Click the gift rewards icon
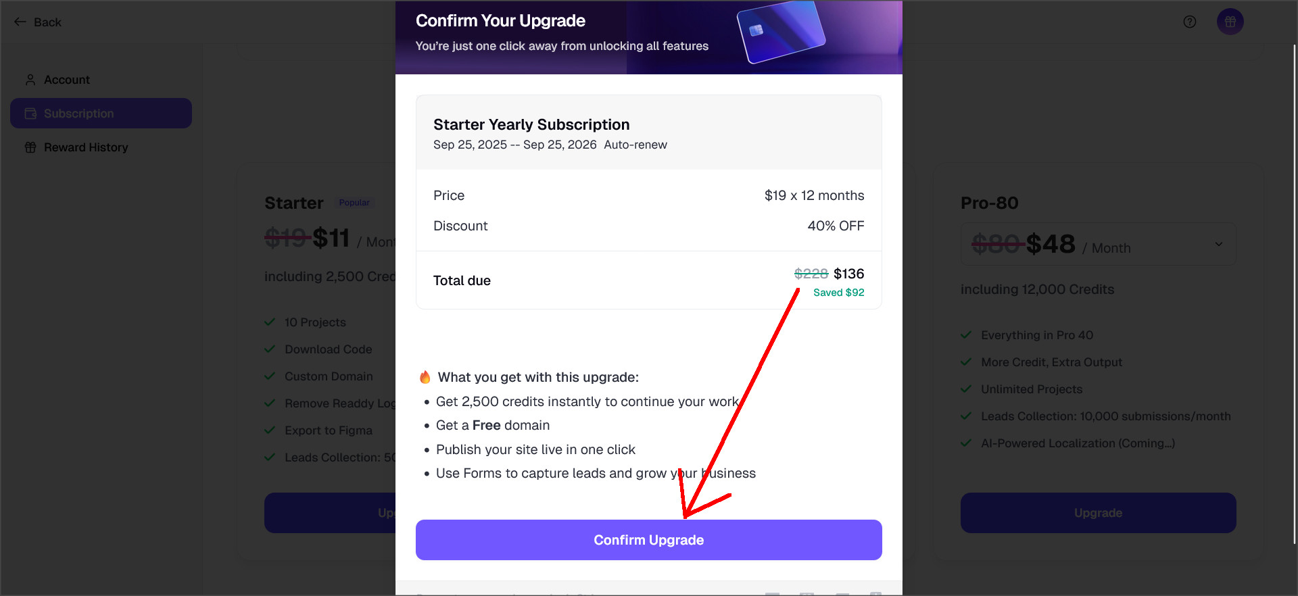The width and height of the screenshot is (1298, 596). (1230, 22)
